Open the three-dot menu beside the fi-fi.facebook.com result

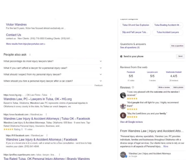coord(47,135)
